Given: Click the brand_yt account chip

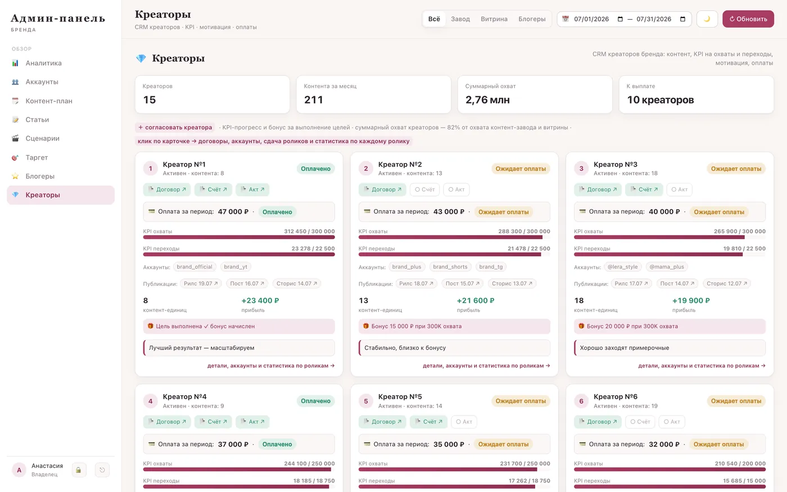Looking at the screenshot, I should tap(236, 267).
